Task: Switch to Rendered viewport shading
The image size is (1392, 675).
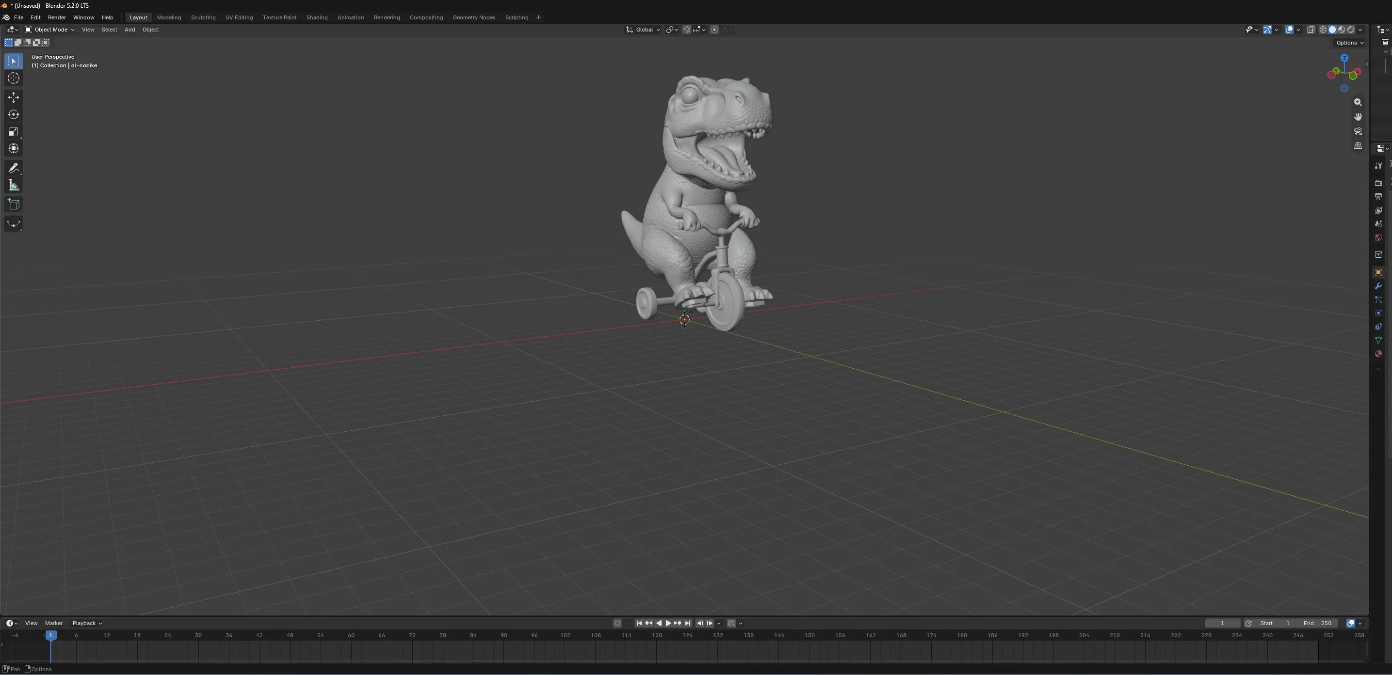Action: pos(1350,30)
